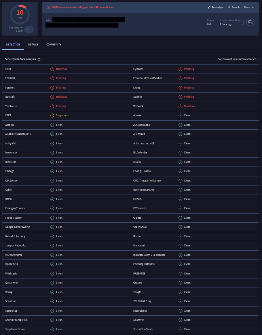Click Forcepoint ThreatSeeker's Phishing warning icon
This screenshot has height=335, width=262.
[180, 78]
